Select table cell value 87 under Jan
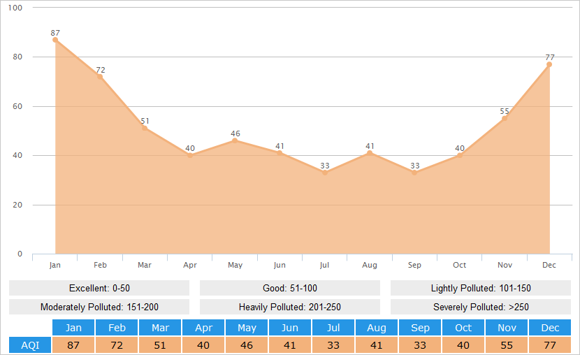 (x=73, y=345)
